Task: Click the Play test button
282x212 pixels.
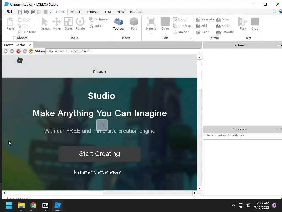Action: [243, 24]
